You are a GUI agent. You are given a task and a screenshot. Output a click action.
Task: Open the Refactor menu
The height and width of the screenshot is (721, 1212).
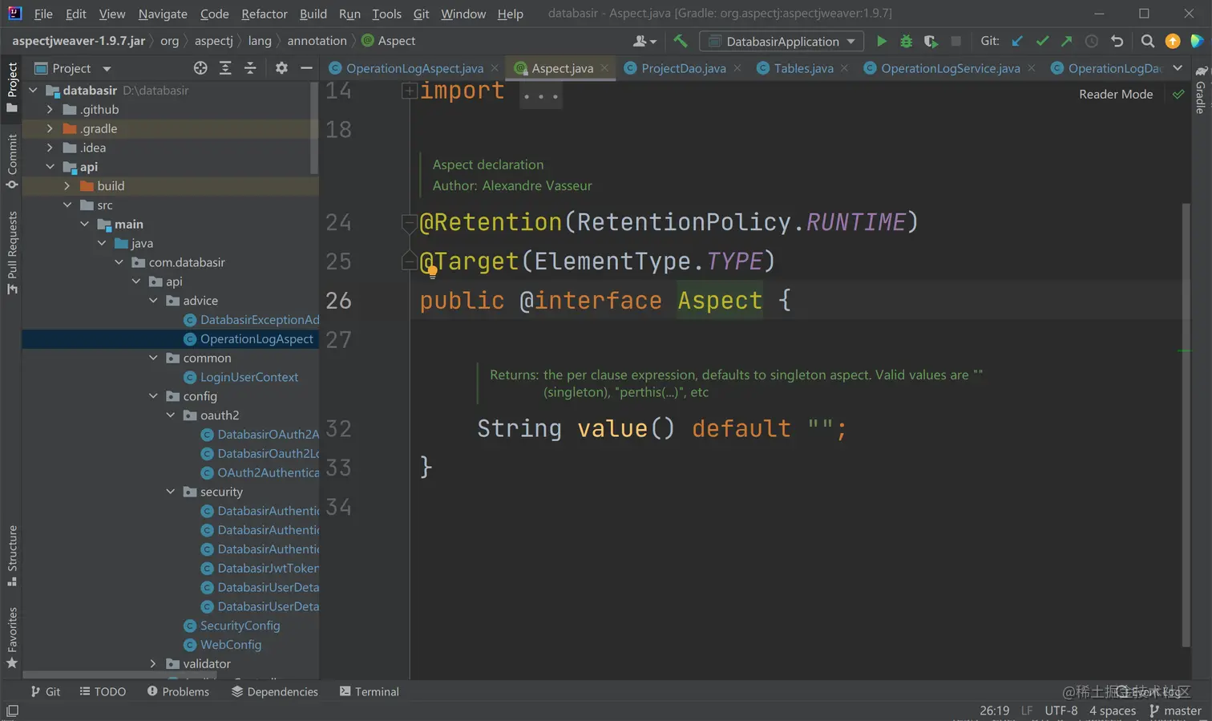264,14
